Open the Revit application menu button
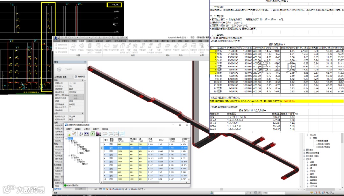The height and width of the screenshot is (196, 344). tap(56, 38)
